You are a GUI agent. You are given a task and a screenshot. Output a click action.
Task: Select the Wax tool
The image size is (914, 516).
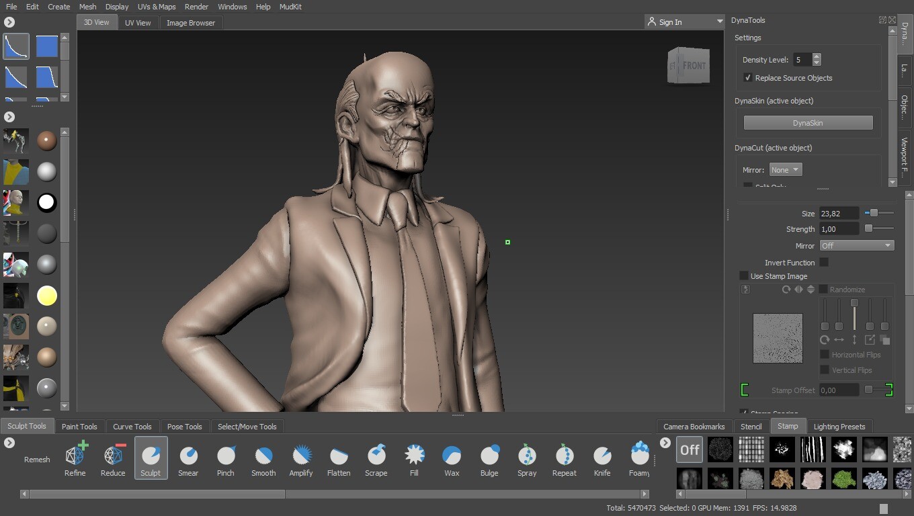pos(452,459)
